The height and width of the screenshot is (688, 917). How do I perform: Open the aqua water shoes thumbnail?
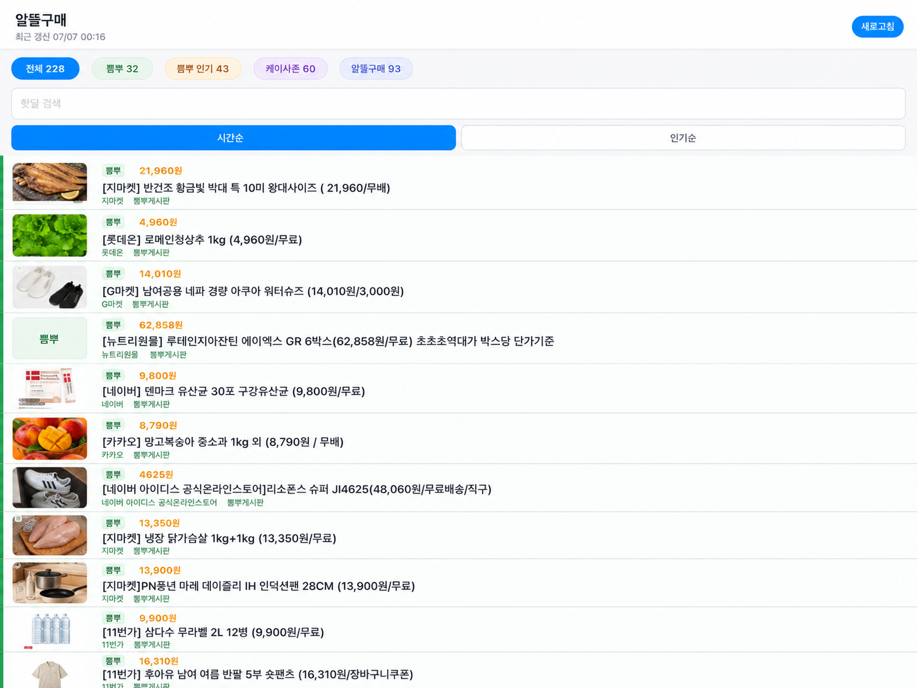click(50, 287)
